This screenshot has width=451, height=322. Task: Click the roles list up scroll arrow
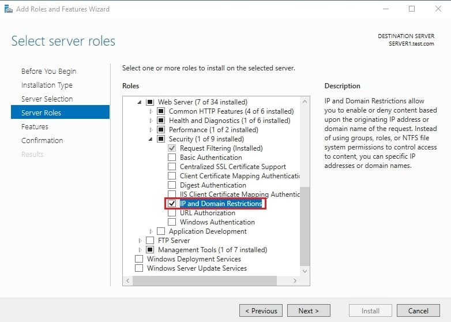point(305,102)
